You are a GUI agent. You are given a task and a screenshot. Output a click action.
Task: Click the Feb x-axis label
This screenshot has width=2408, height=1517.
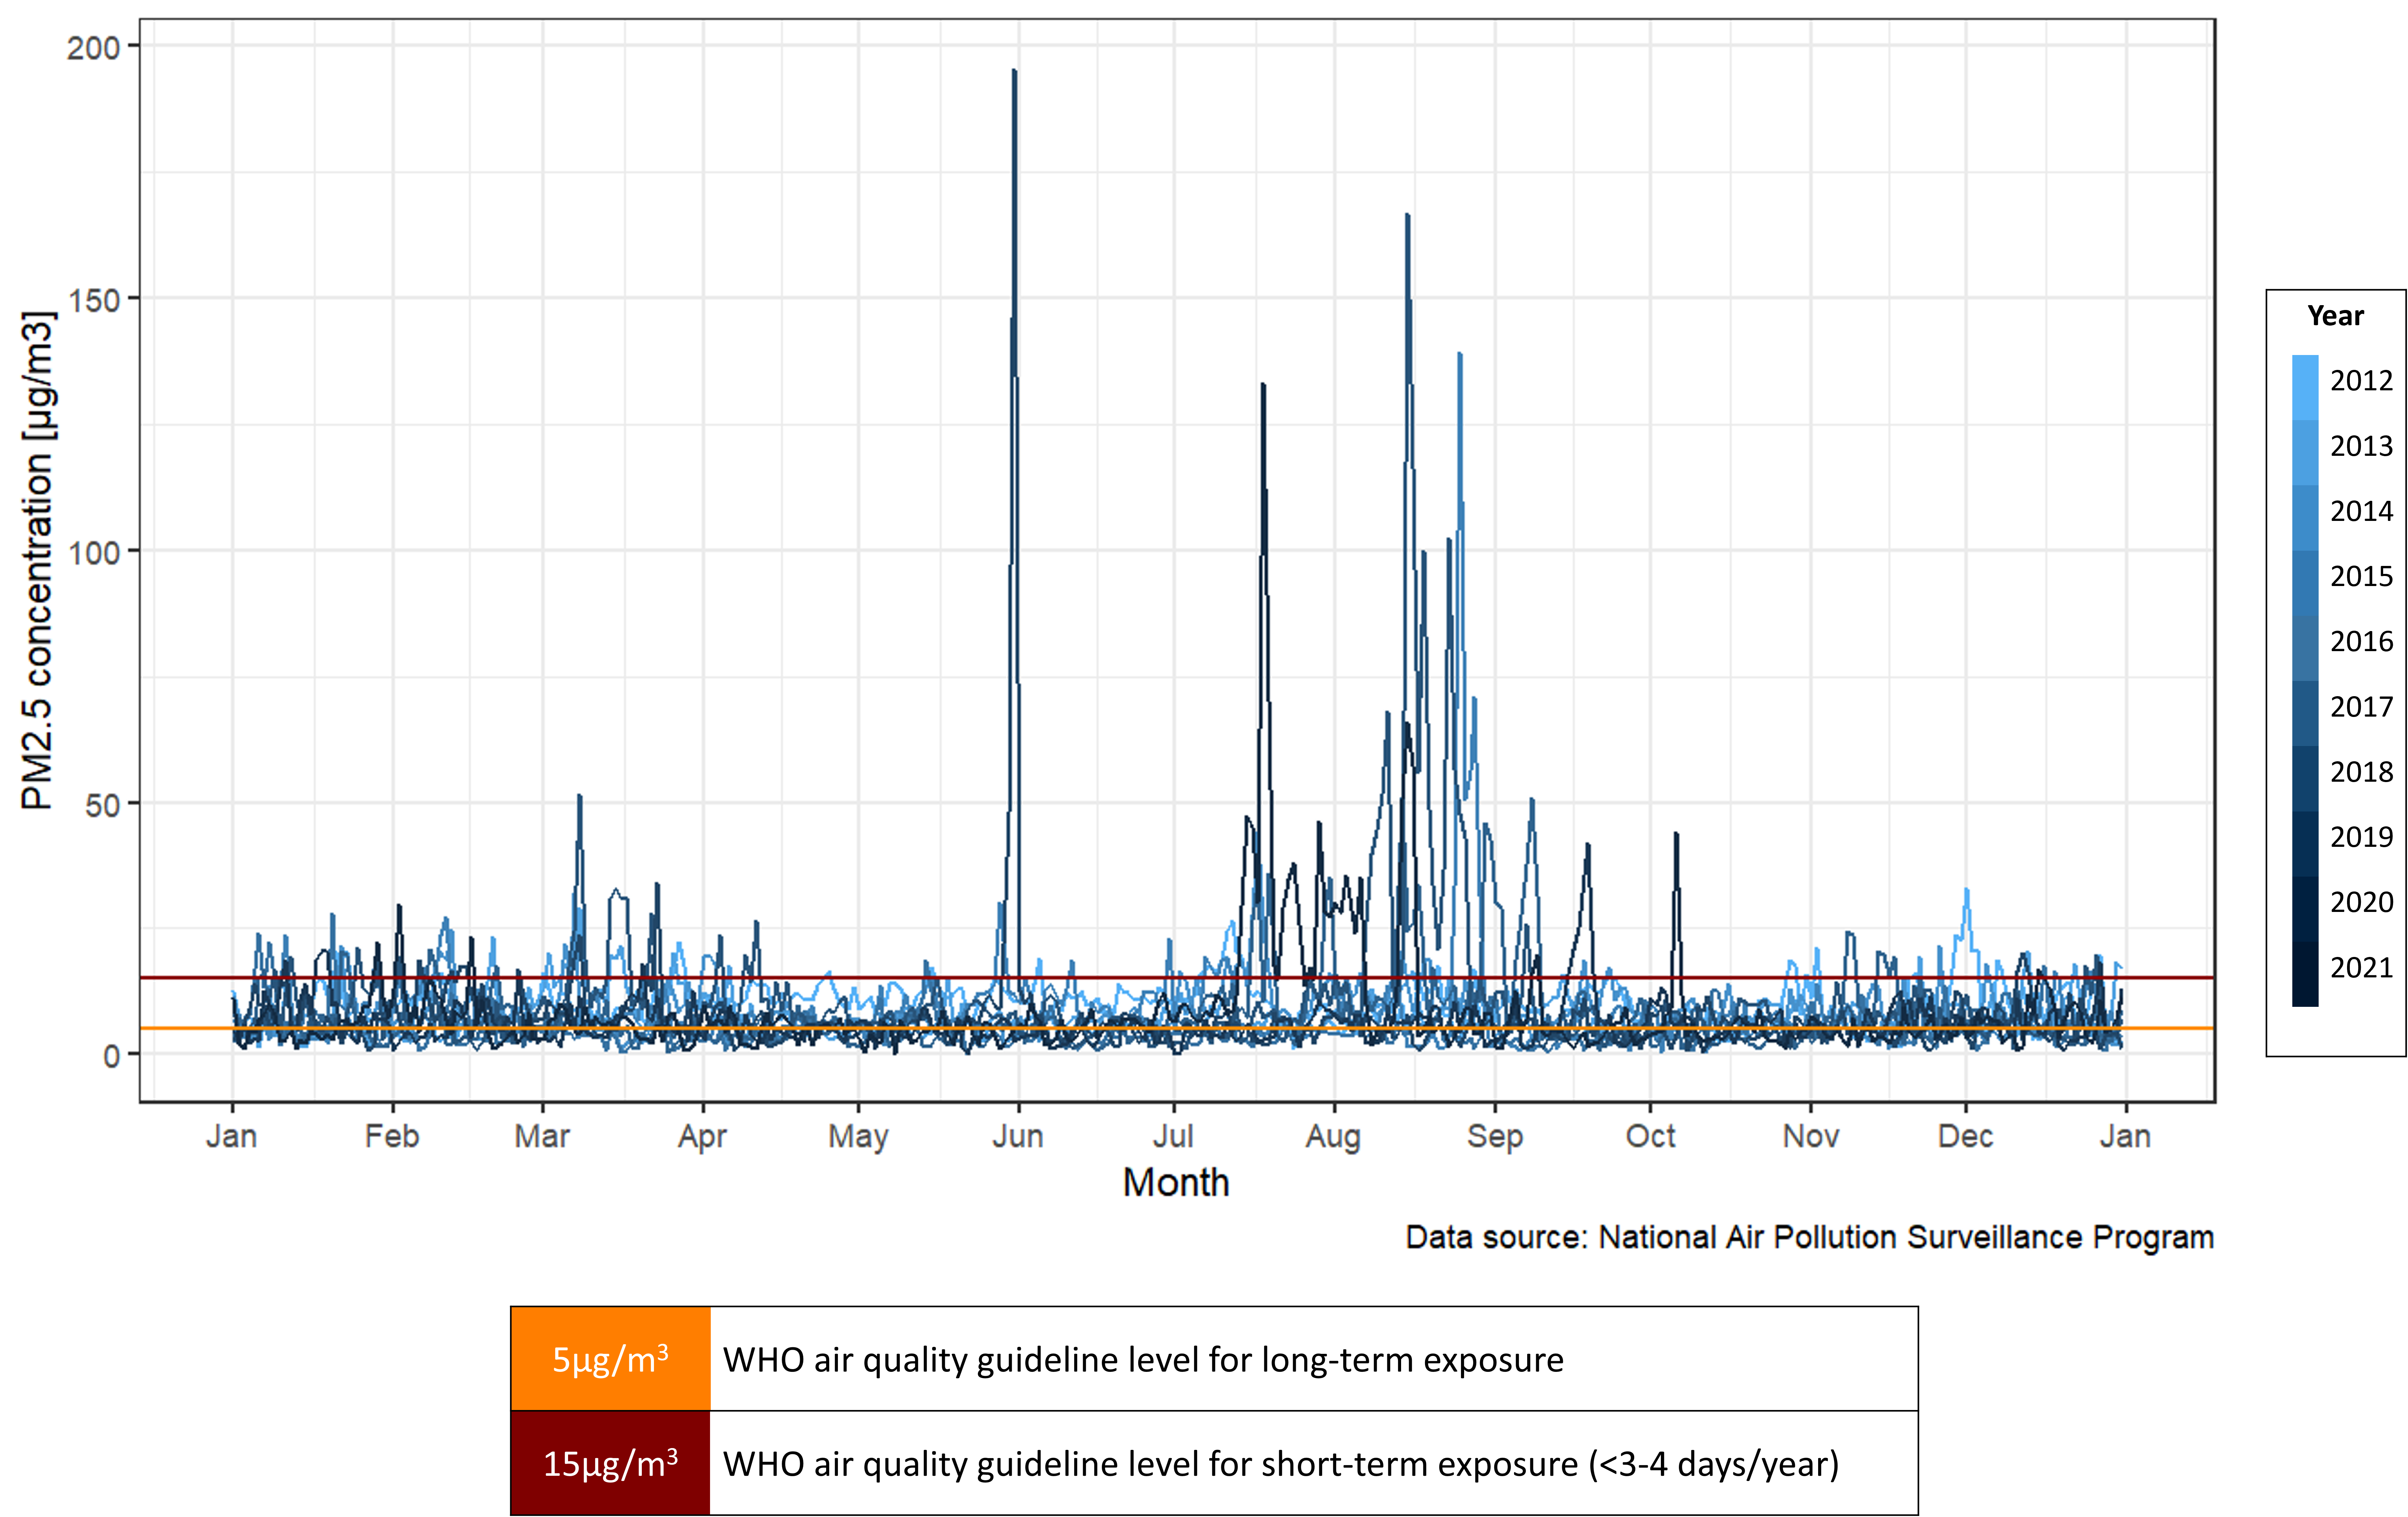(392, 1136)
